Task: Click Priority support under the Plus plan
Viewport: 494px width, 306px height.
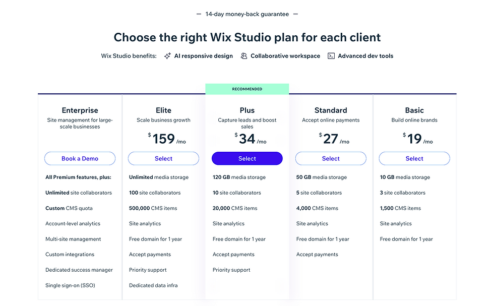Action: click(x=231, y=270)
